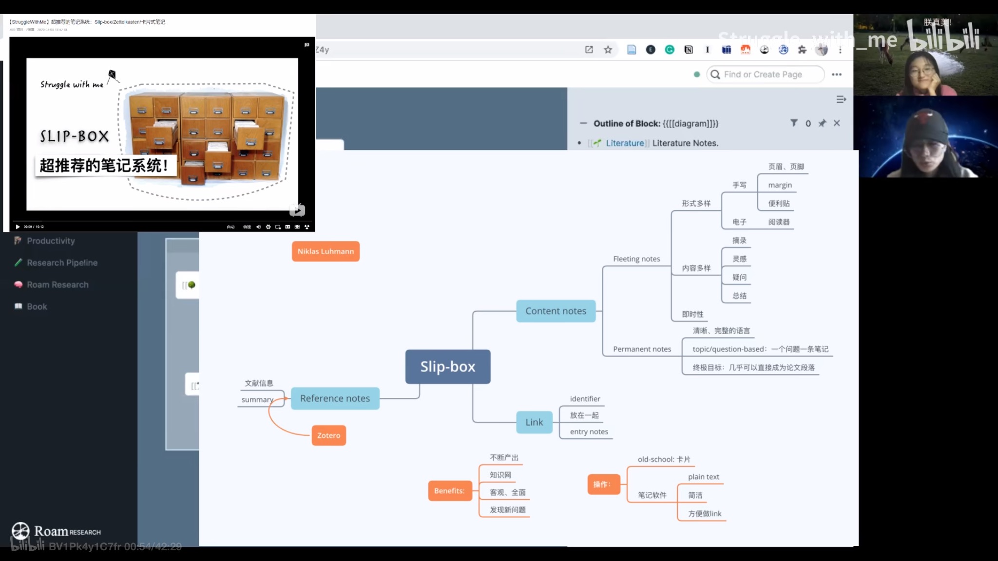Pin the Outline of Block panel
Image resolution: width=998 pixels, height=561 pixels.
click(x=823, y=123)
